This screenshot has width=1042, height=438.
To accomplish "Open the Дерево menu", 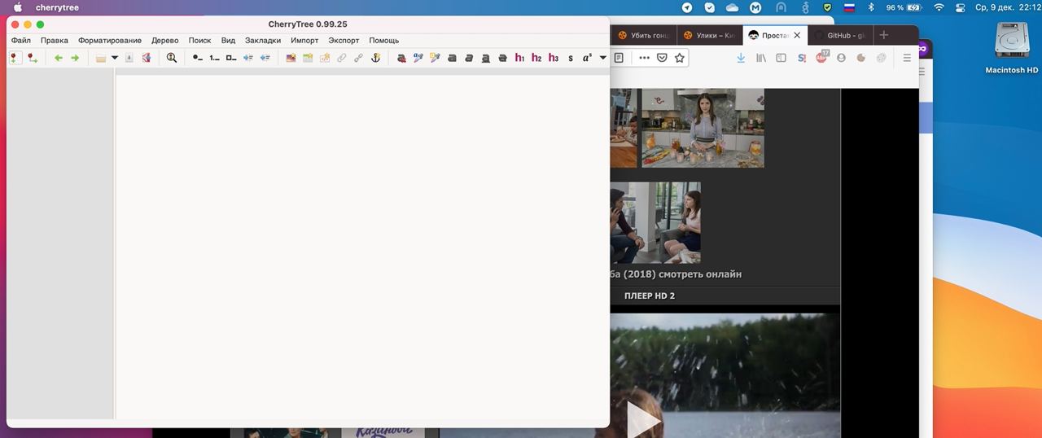I will 165,40.
